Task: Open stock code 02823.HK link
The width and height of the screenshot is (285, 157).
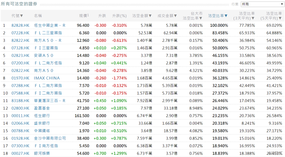Action: [x=20, y=55]
